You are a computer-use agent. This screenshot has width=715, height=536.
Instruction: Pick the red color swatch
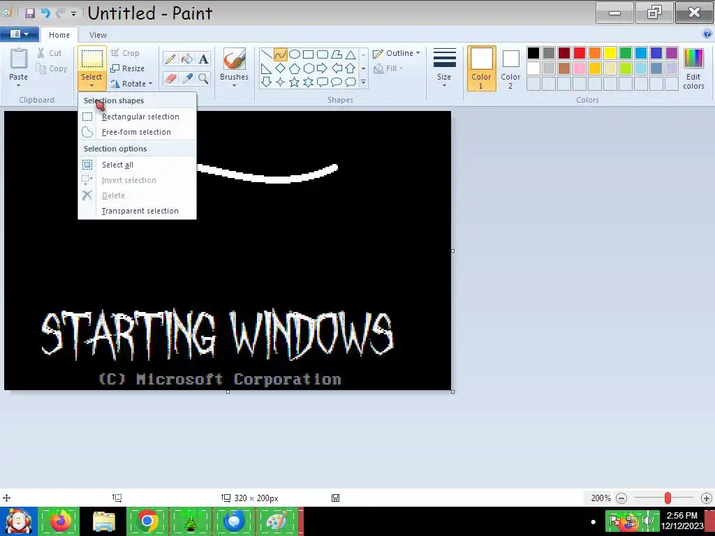point(580,53)
